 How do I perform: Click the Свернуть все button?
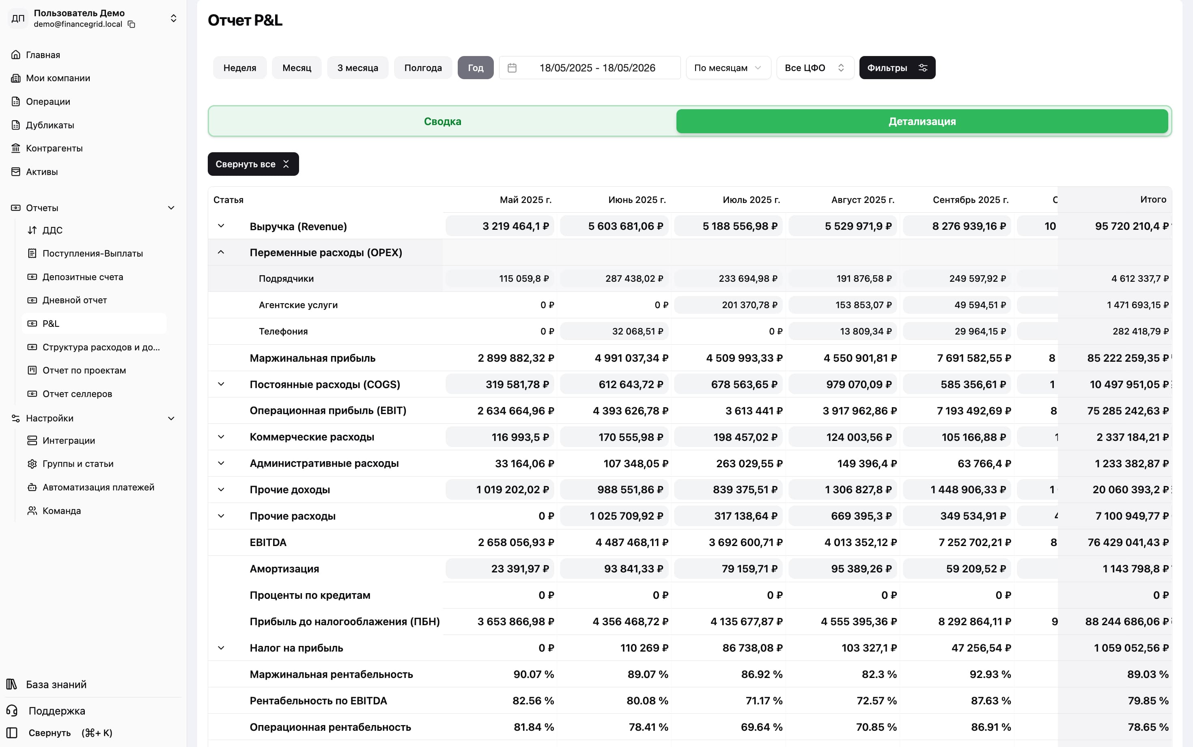pos(253,164)
